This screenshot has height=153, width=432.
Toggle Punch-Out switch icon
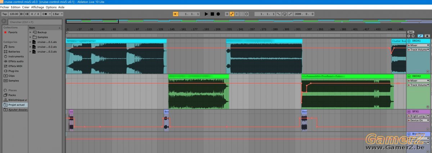tap(291, 14)
